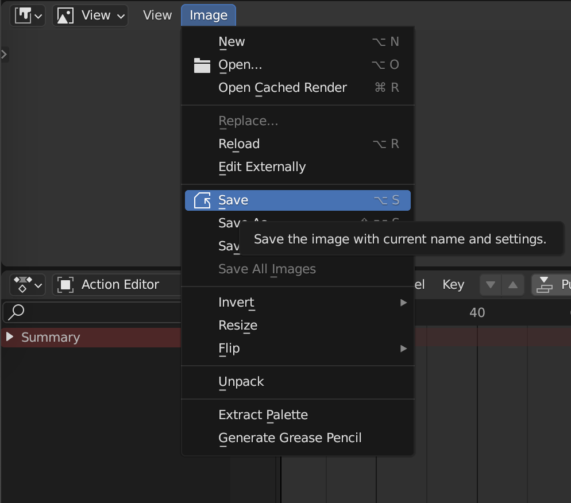The image size is (571, 503).
Task: Expand the Invert submenu
Action: click(298, 303)
